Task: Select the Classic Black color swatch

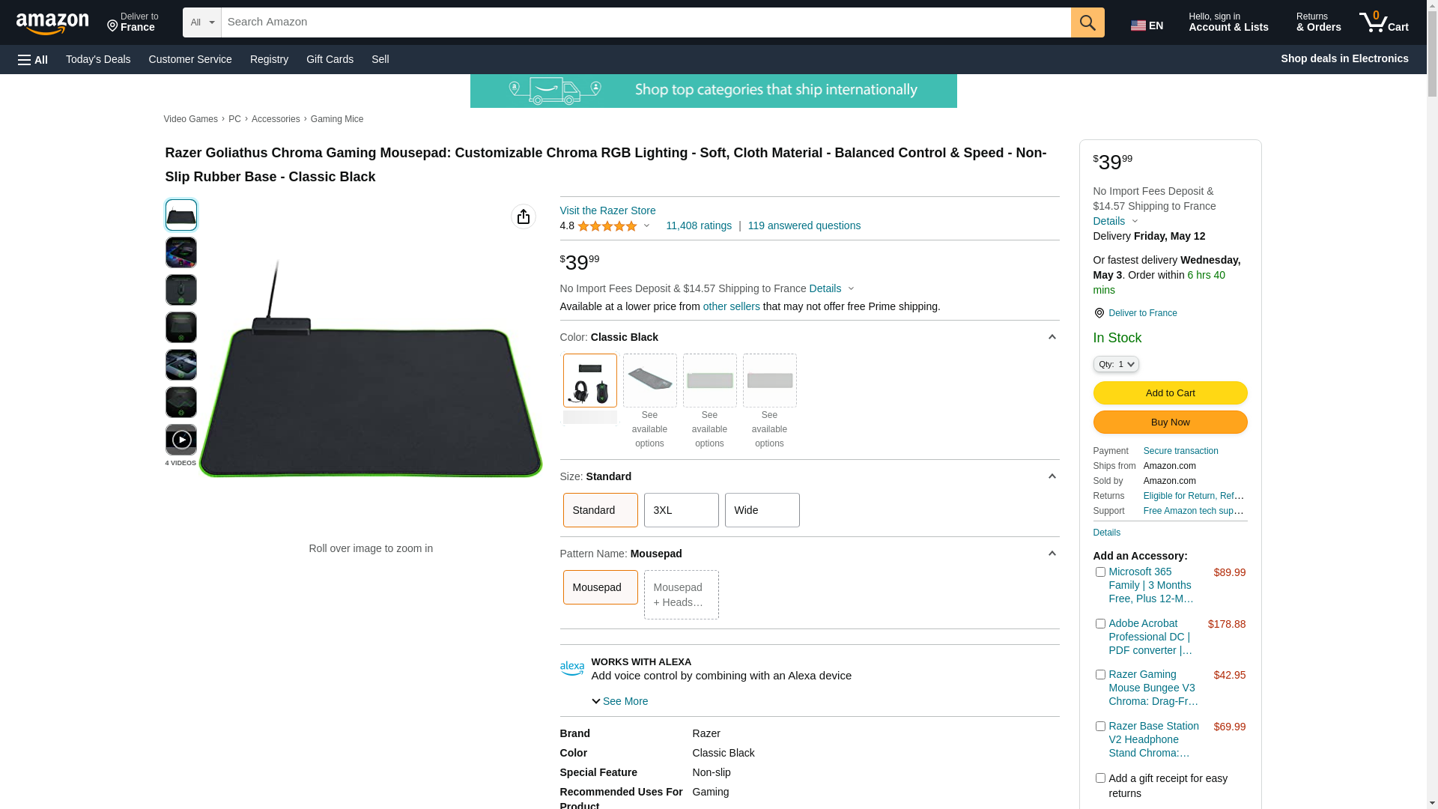Action: [x=590, y=381]
